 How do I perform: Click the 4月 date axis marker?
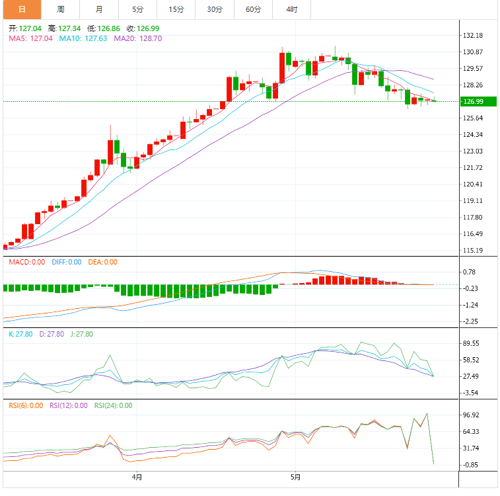[x=137, y=476]
